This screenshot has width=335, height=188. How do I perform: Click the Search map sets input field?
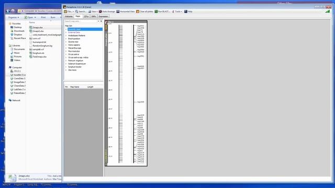pos(81,21)
